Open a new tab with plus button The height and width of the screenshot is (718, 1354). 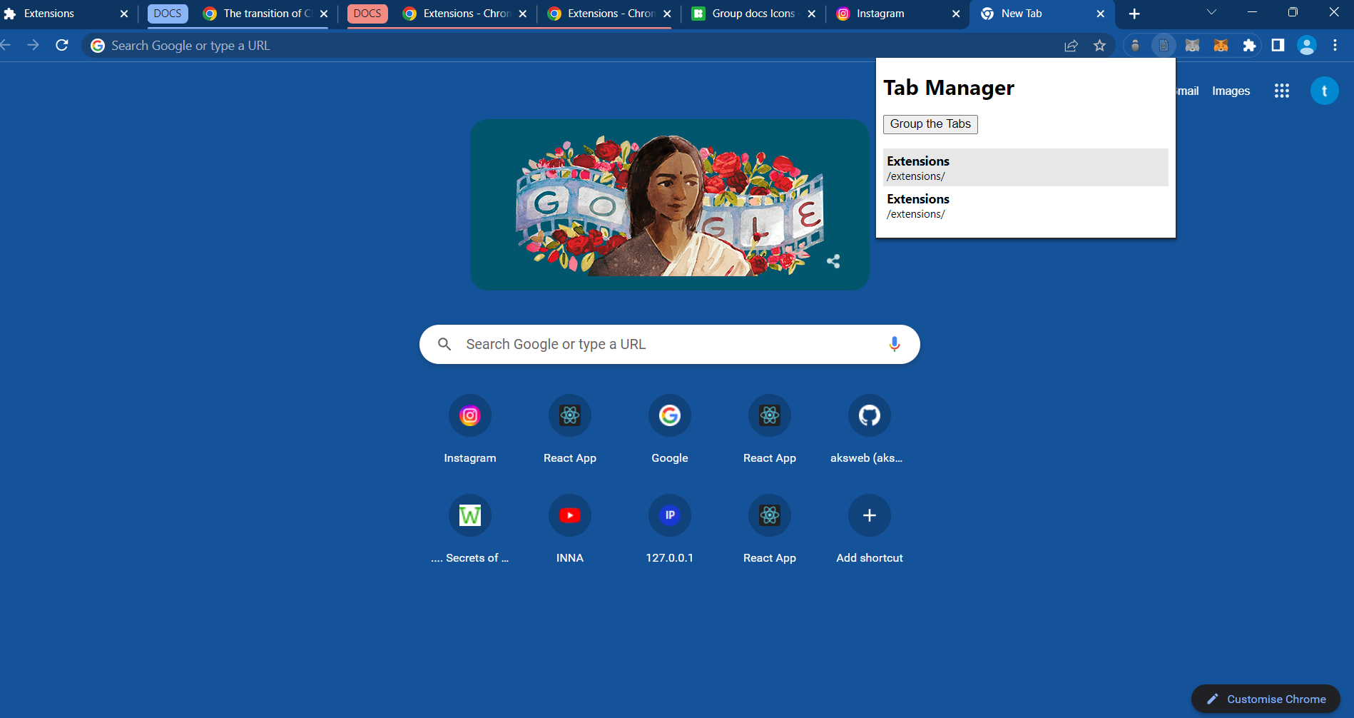click(x=1134, y=14)
